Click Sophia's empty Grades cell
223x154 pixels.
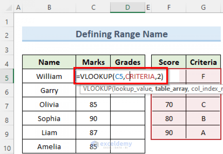[128, 118]
